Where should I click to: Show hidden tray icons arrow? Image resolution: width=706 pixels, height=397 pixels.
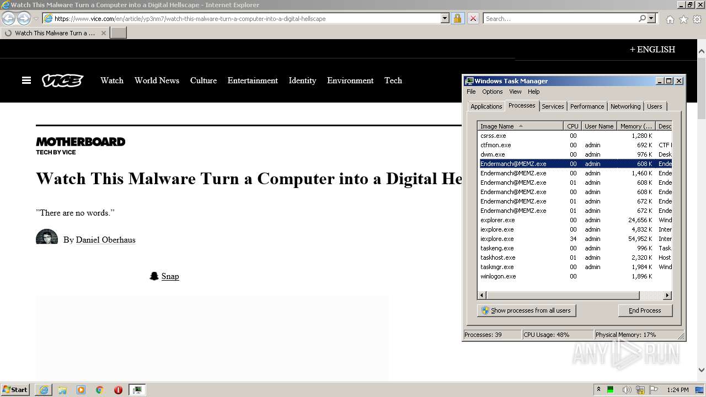598,389
